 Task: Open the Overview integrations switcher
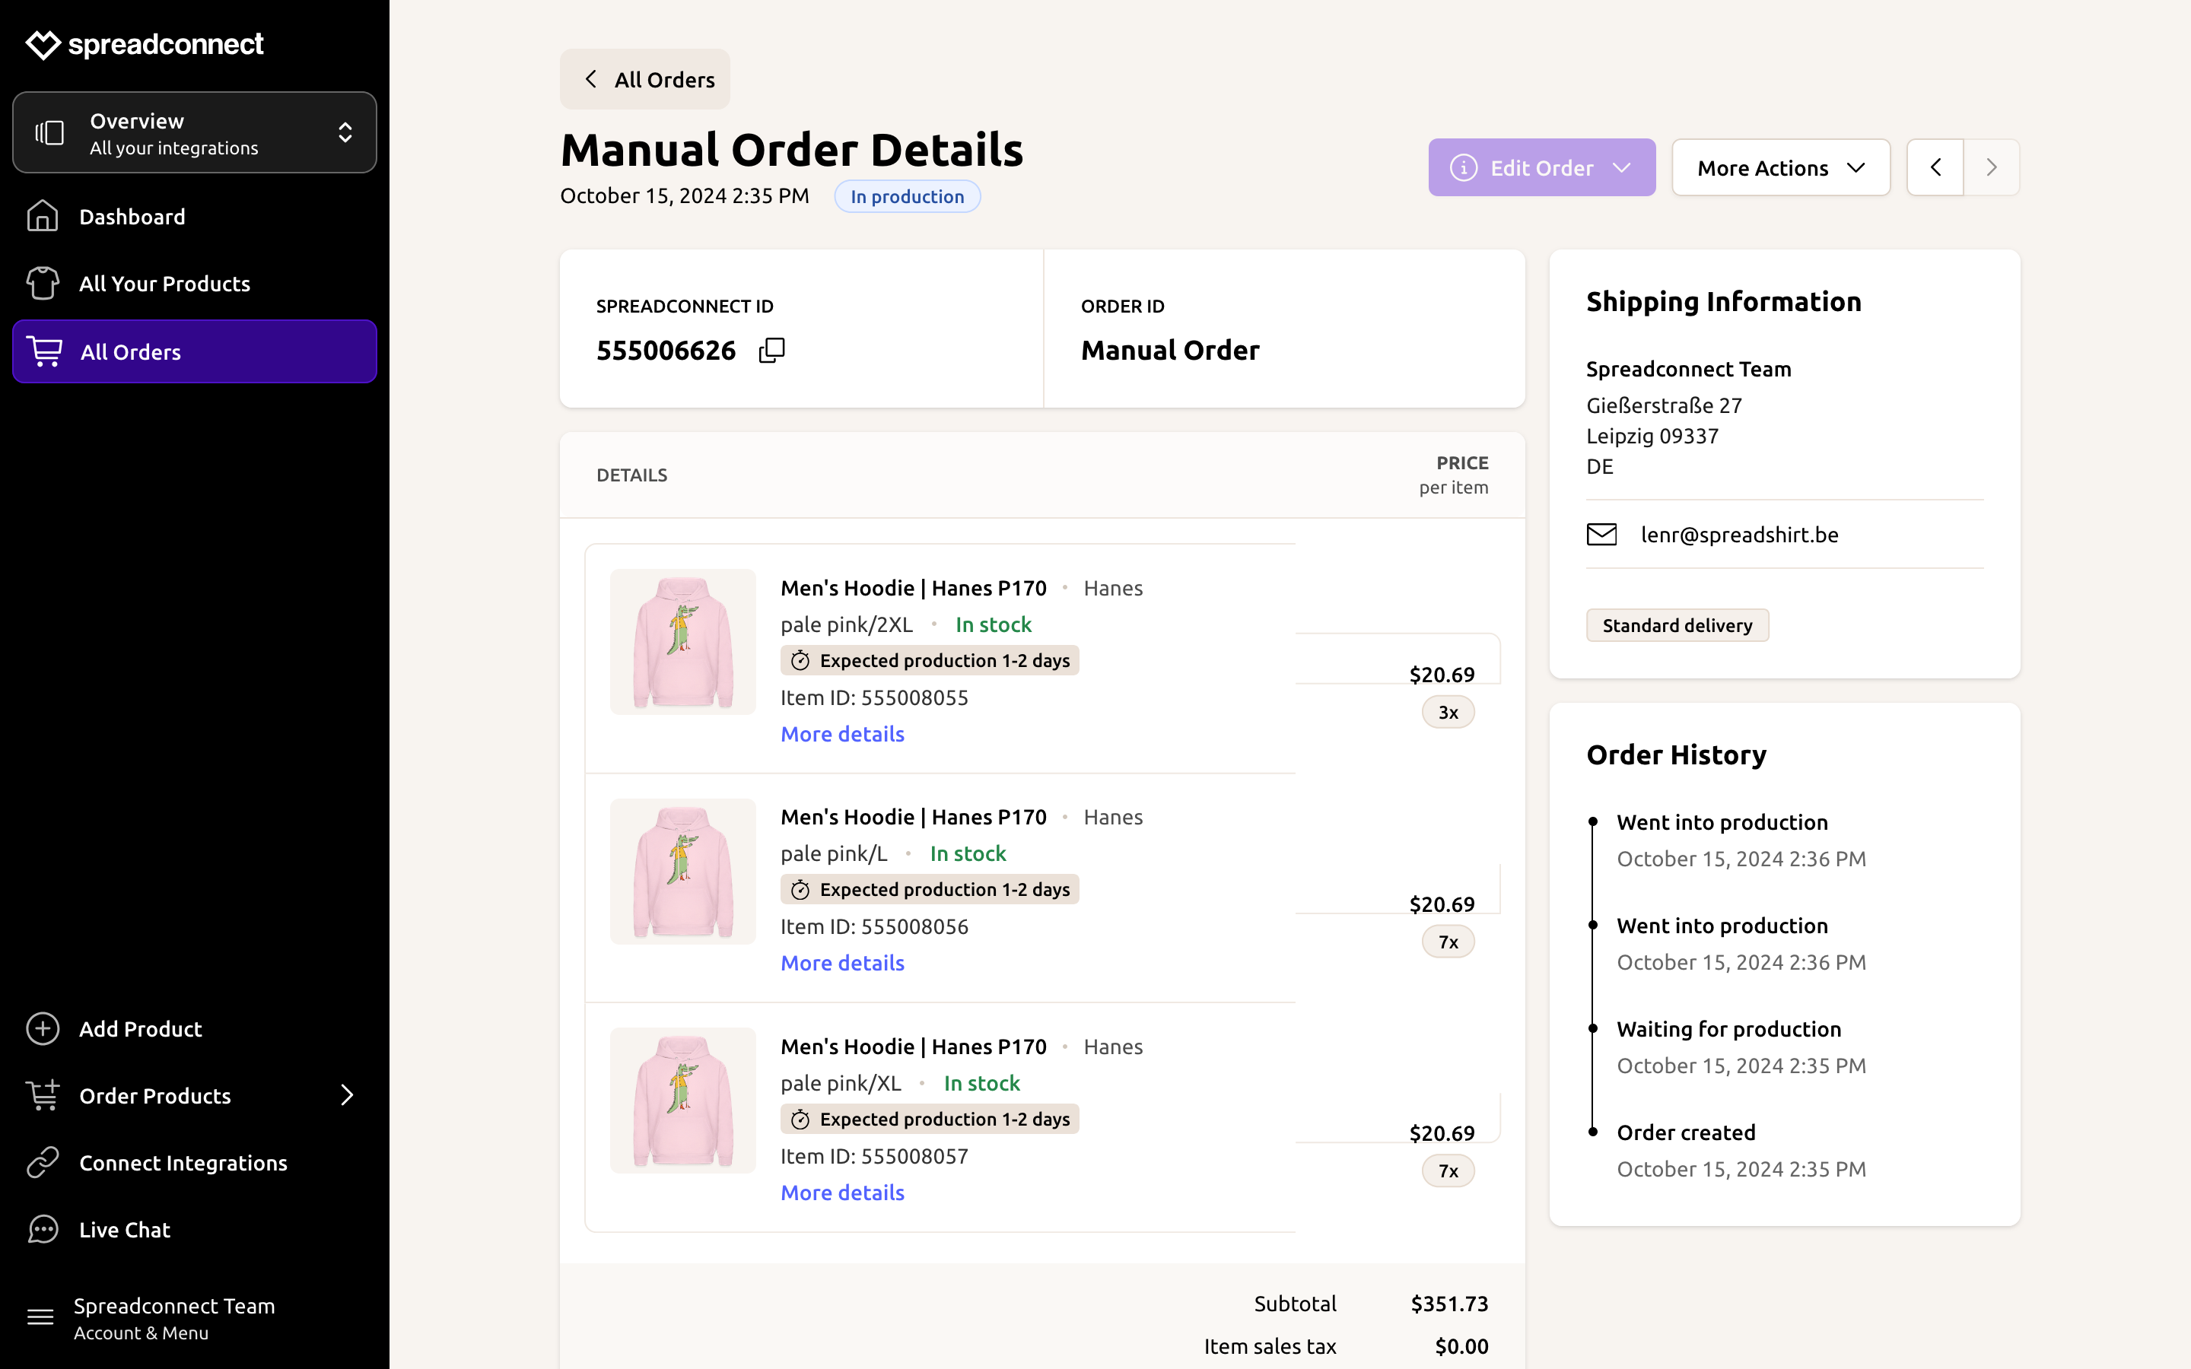(195, 132)
